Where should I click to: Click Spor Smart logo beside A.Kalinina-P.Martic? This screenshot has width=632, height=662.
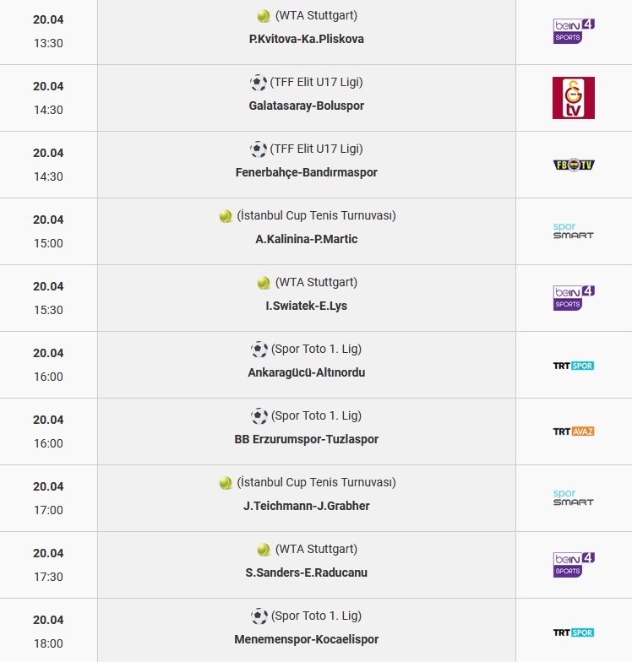tap(573, 231)
